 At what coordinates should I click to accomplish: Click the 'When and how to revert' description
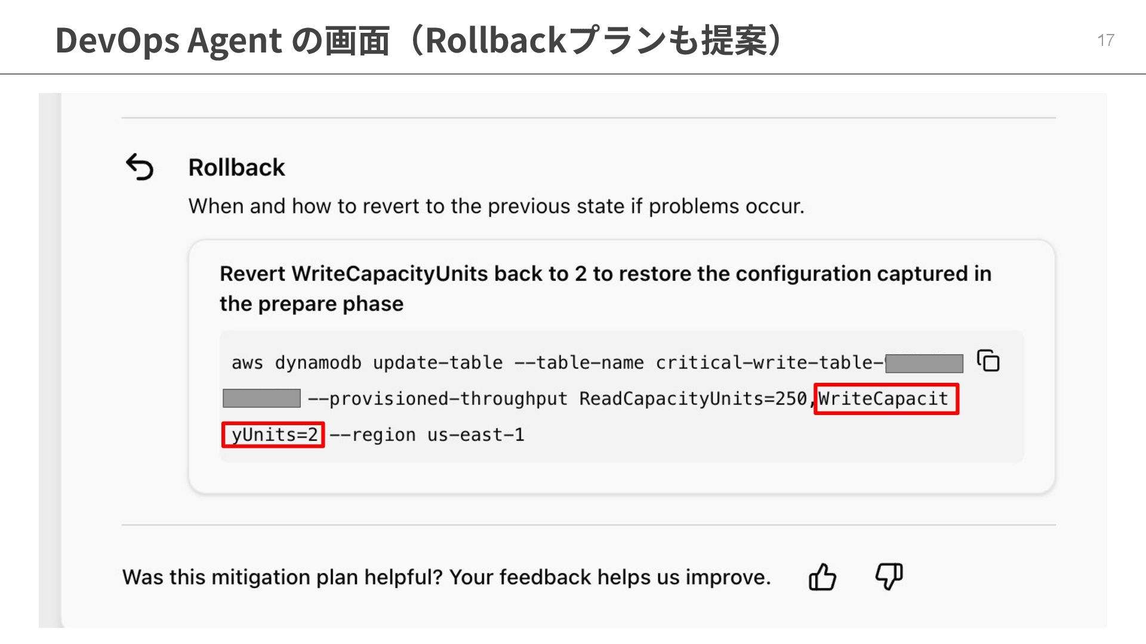(496, 206)
